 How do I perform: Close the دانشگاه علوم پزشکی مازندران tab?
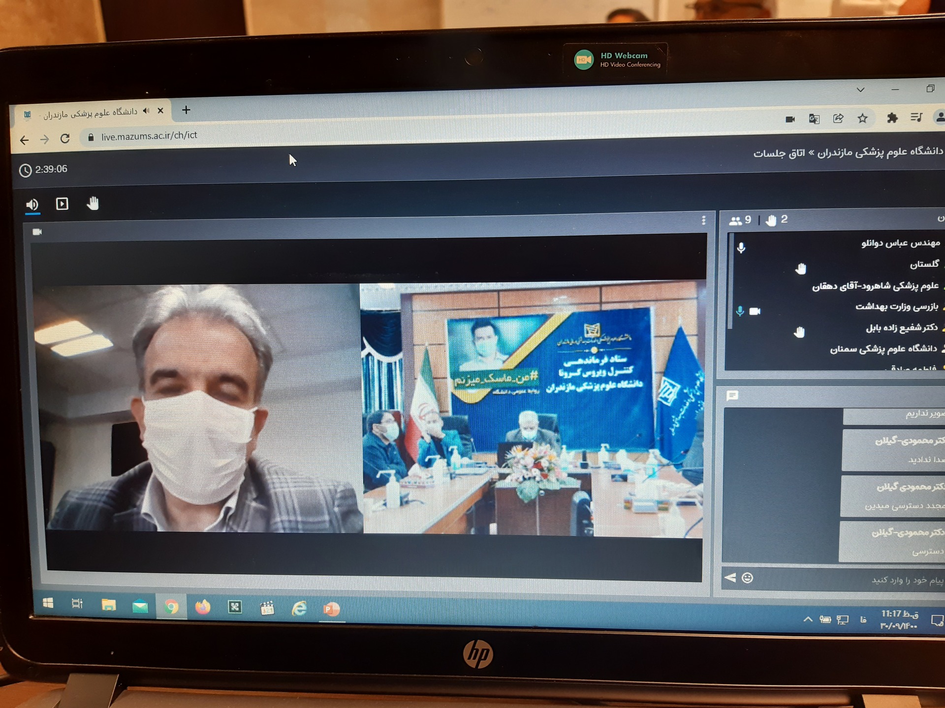pos(160,111)
